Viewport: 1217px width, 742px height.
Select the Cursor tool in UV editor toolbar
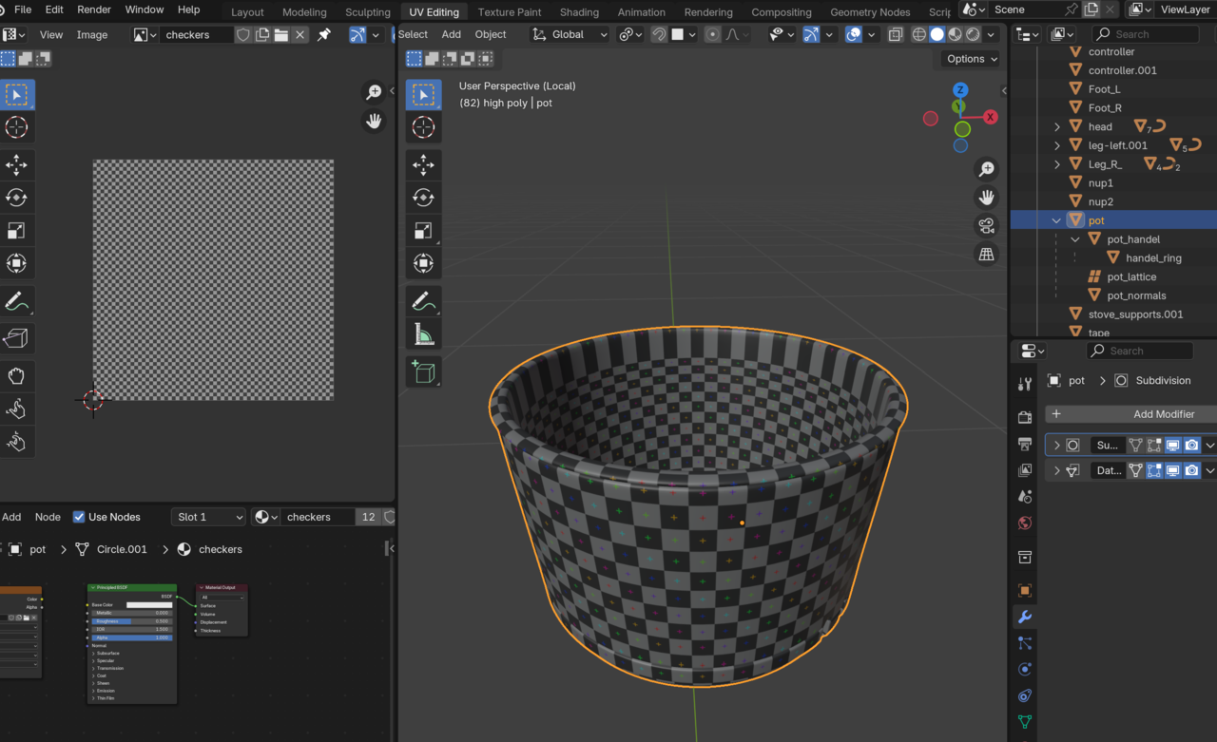click(16, 127)
